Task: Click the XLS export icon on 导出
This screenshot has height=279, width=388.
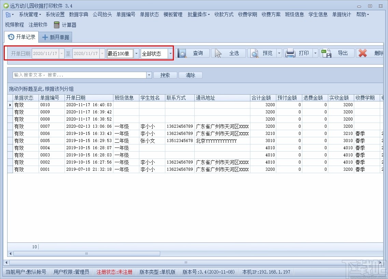Action: [326, 53]
